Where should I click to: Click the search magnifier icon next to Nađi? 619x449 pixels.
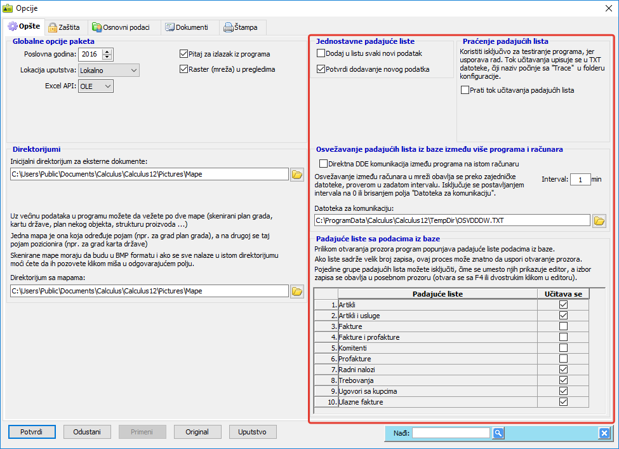tap(498, 433)
